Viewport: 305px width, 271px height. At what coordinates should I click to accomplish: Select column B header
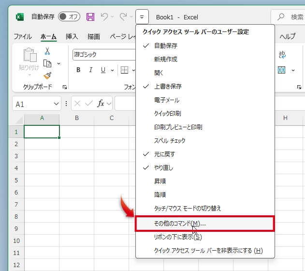[x=77, y=118]
